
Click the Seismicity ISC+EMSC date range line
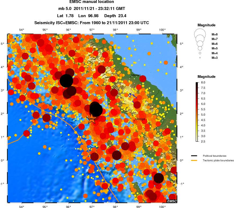click(x=92, y=23)
